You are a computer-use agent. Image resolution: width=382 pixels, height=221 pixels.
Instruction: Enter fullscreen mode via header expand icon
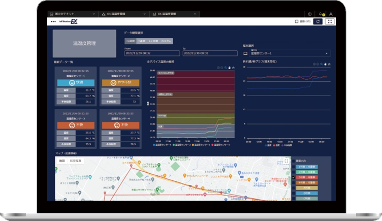click(330, 21)
